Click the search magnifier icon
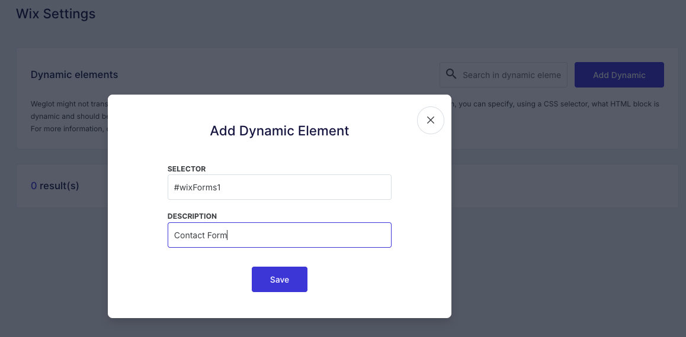This screenshot has height=337, width=686. (451, 74)
